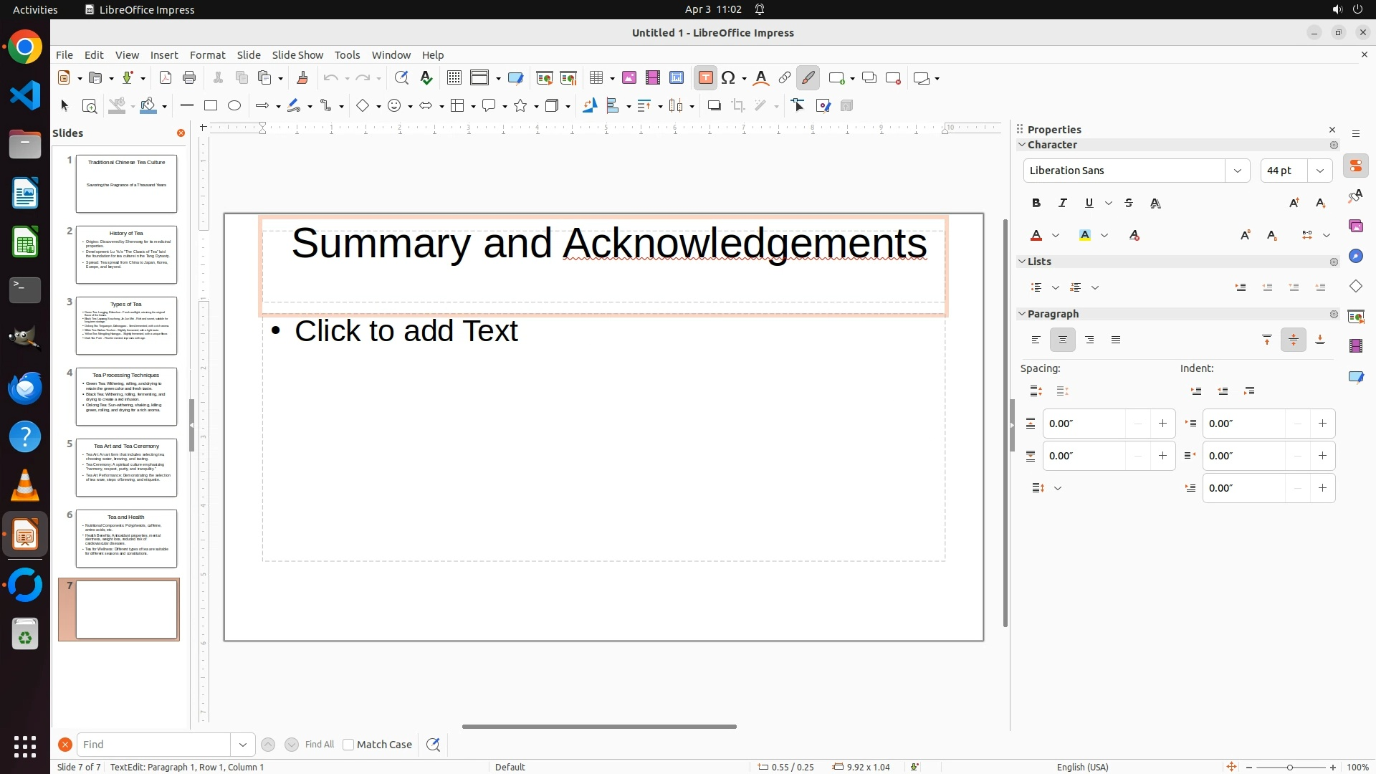Select the Rectangle drawing tool

(x=211, y=106)
